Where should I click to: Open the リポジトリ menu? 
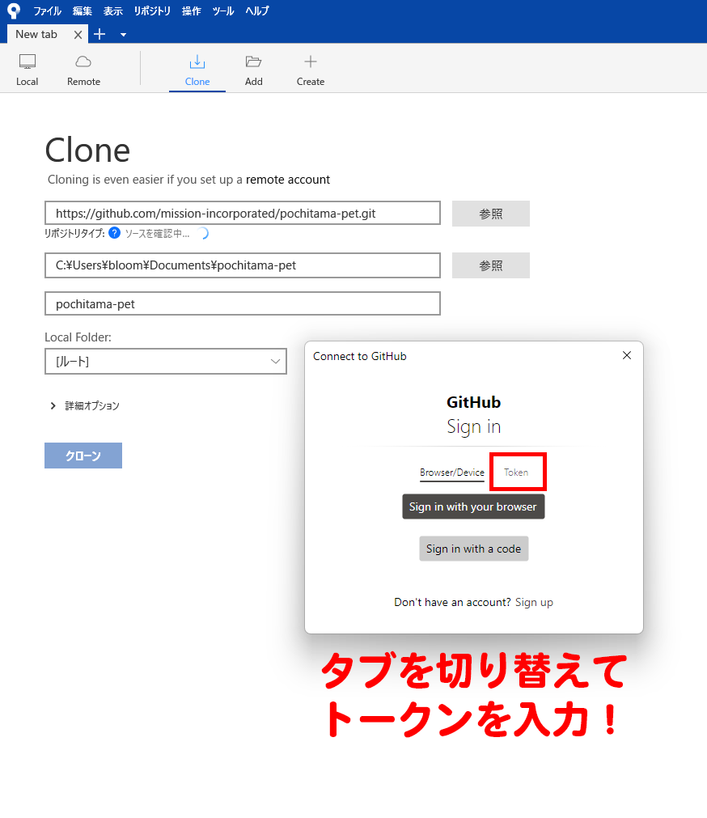click(x=152, y=11)
